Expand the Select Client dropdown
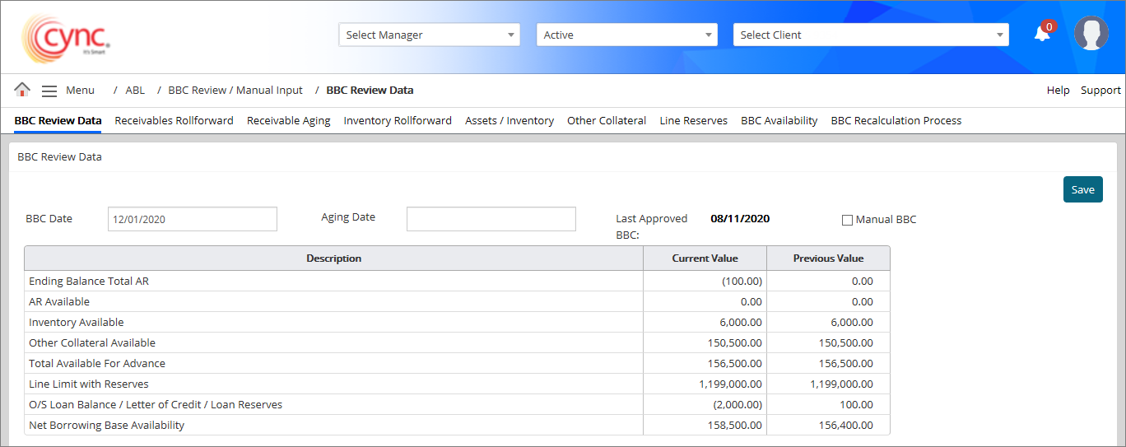Screen dimensions: 1126x447 pos(870,35)
